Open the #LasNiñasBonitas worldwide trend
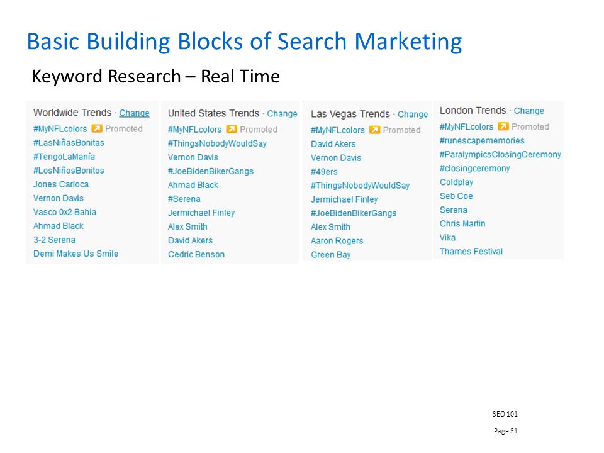Screen dimensions: 604x453 tap(69, 143)
